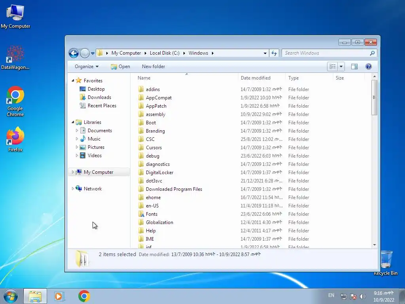Select the Firefox desktop shortcut
The image size is (405, 304).
[x=15, y=139]
